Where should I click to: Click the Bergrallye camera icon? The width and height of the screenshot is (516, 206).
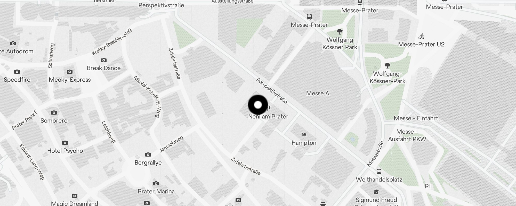(x=148, y=154)
